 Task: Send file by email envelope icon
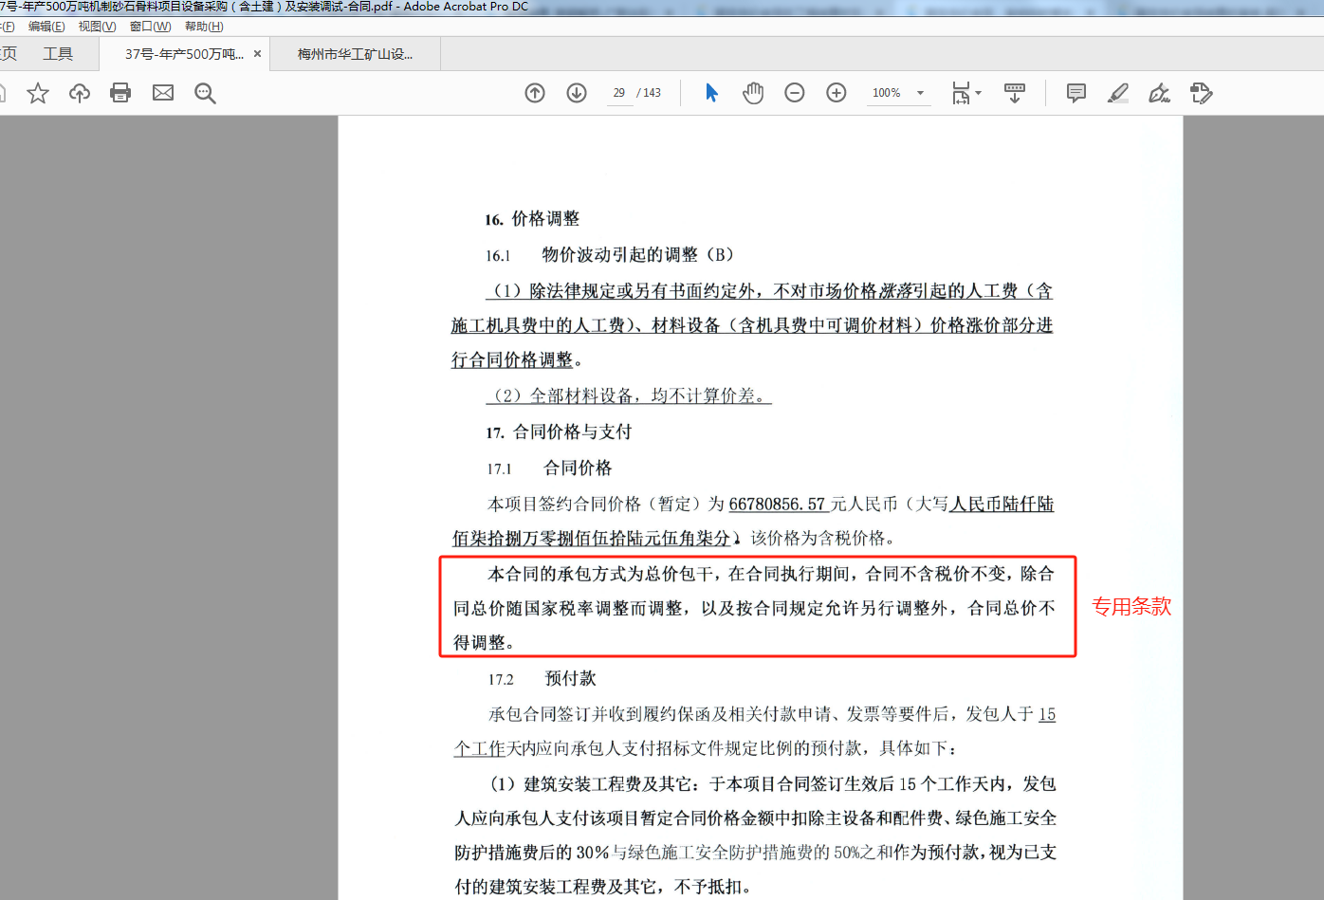point(163,93)
